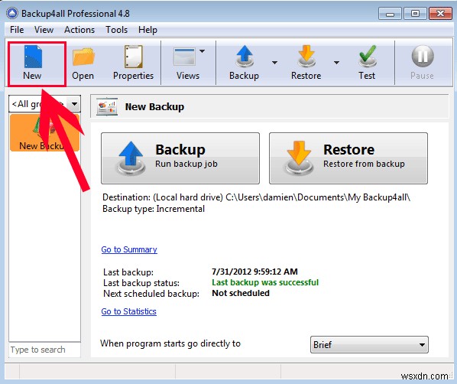Follow the Go to Summary link
457x384 pixels.
coord(129,249)
